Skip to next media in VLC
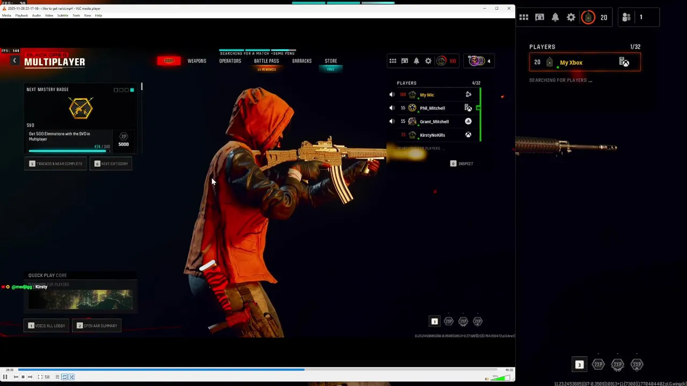The width and height of the screenshot is (687, 386). click(x=30, y=377)
